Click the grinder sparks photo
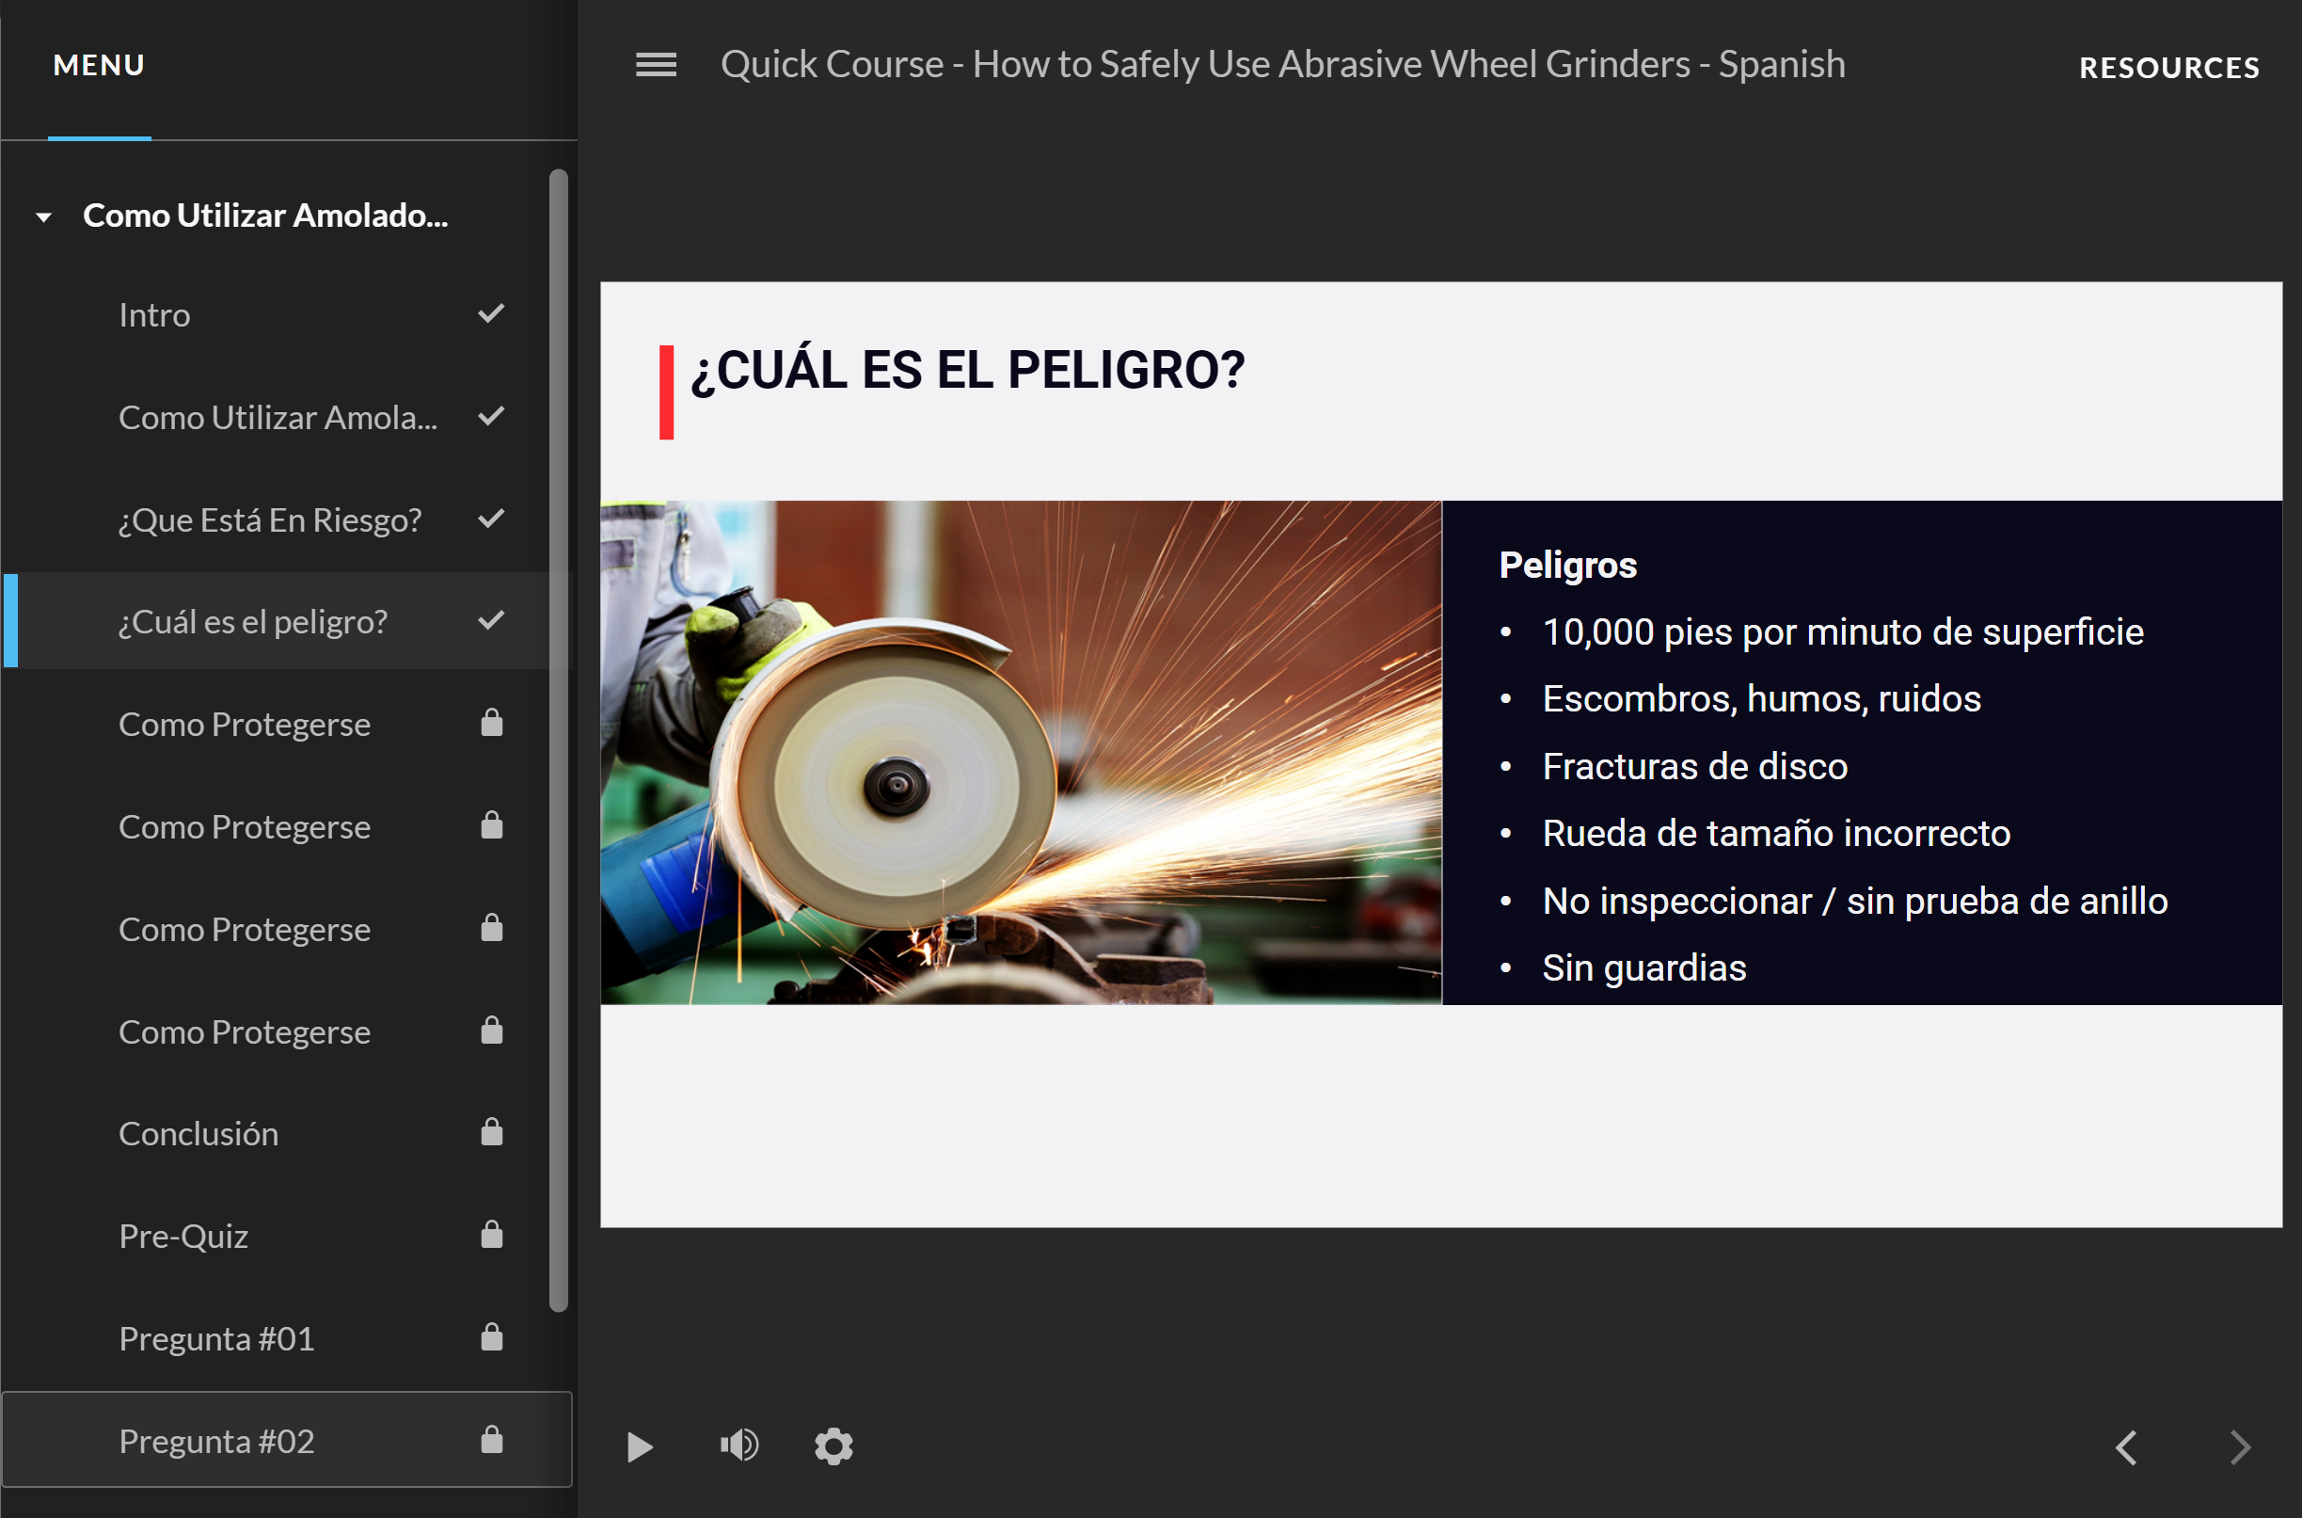The image size is (2302, 1518). (1021, 752)
